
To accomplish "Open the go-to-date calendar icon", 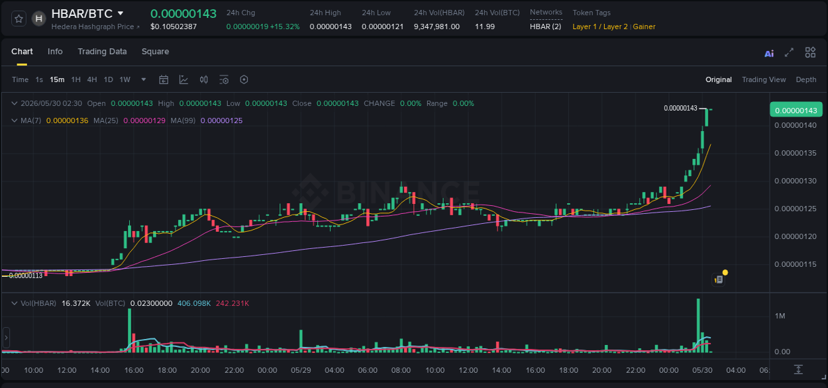I will click(x=164, y=79).
